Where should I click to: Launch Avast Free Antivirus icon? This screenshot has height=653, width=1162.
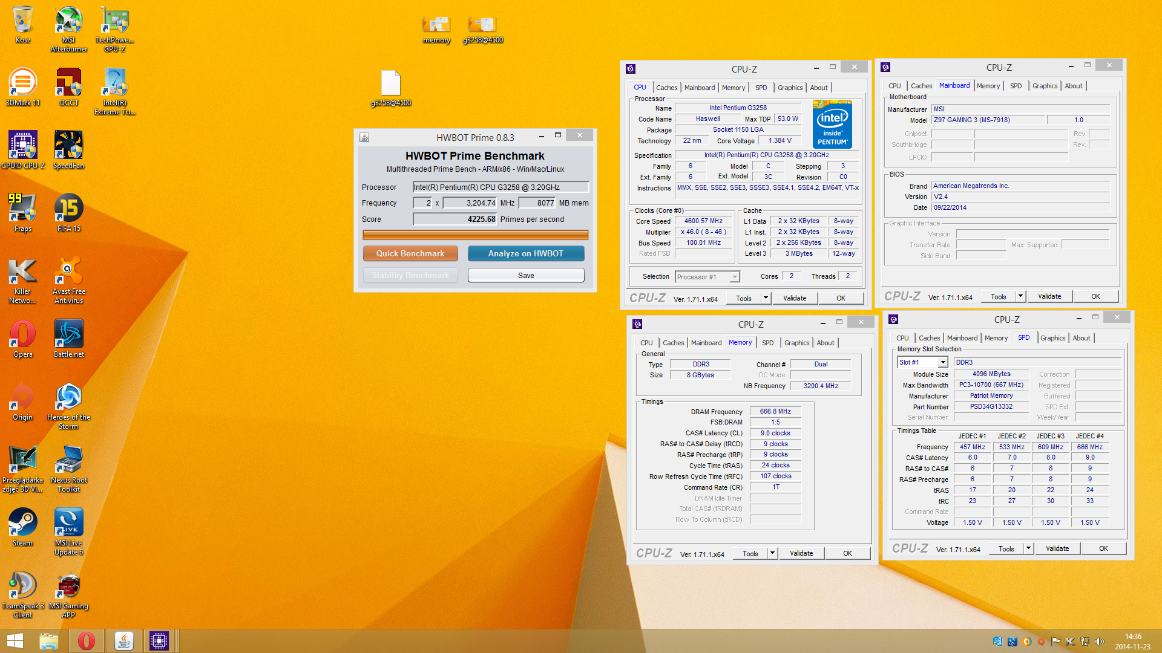point(68,281)
